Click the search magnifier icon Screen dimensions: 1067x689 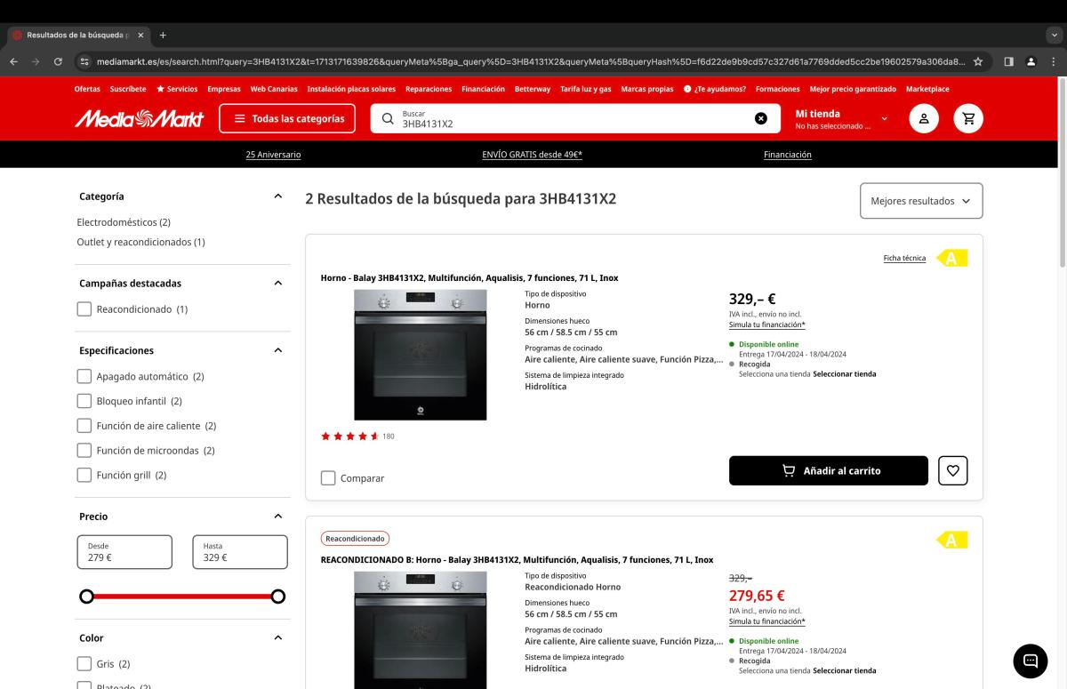387,118
